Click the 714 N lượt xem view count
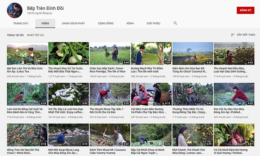 coord(222,76)
